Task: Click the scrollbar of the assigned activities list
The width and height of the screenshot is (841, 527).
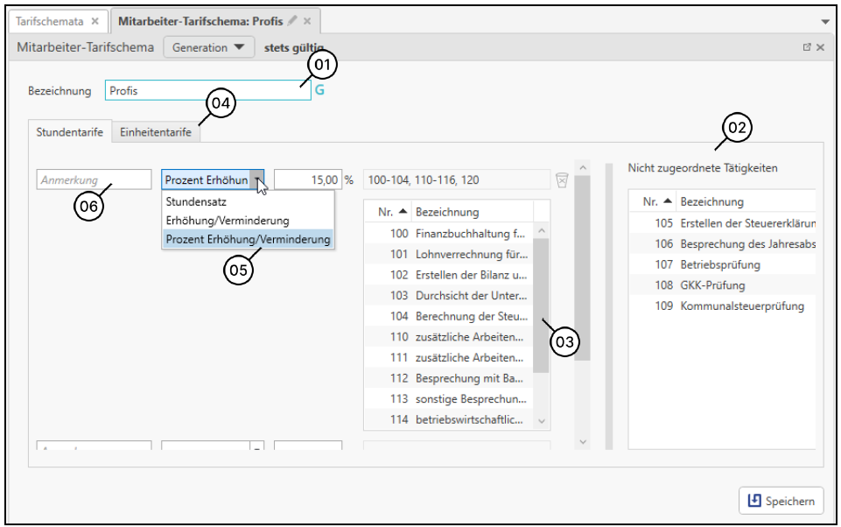Action: tap(542, 306)
